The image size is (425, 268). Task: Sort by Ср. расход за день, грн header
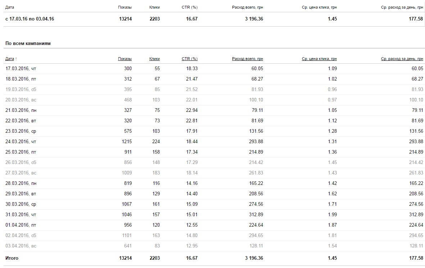point(402,59)
